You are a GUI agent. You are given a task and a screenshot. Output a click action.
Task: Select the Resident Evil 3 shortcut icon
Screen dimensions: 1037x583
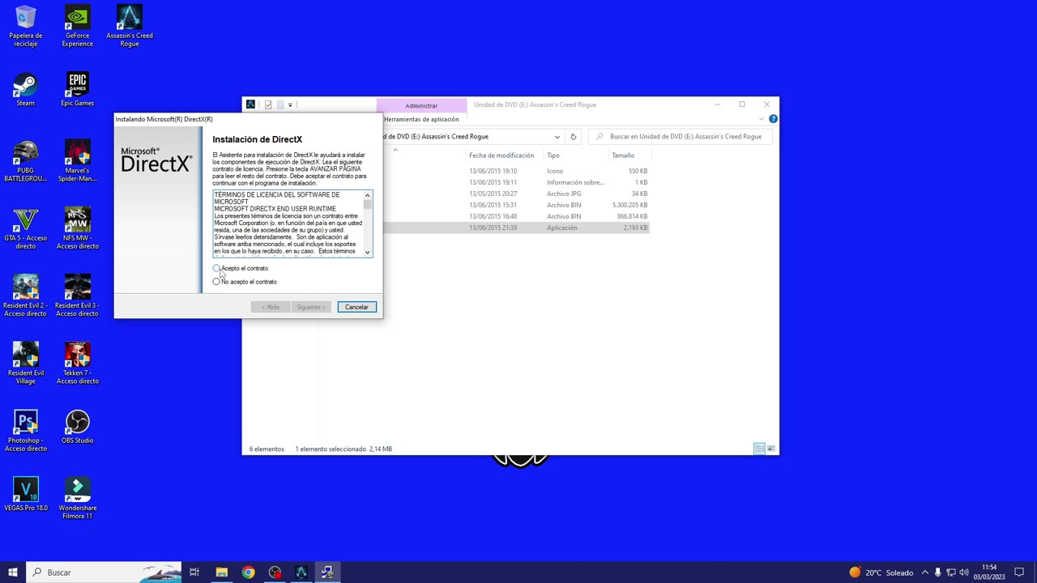(78, 296)
